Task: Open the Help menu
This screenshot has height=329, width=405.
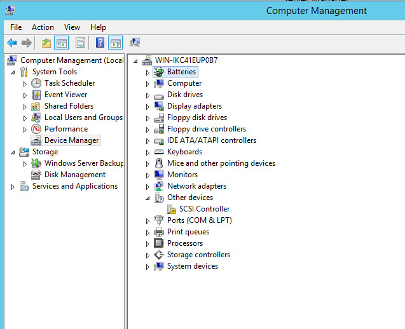Action: pos(98,27)
